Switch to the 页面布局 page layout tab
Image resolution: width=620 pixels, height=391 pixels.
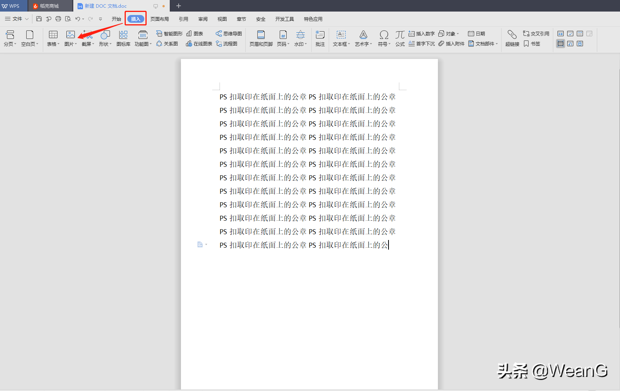point(160,19)
